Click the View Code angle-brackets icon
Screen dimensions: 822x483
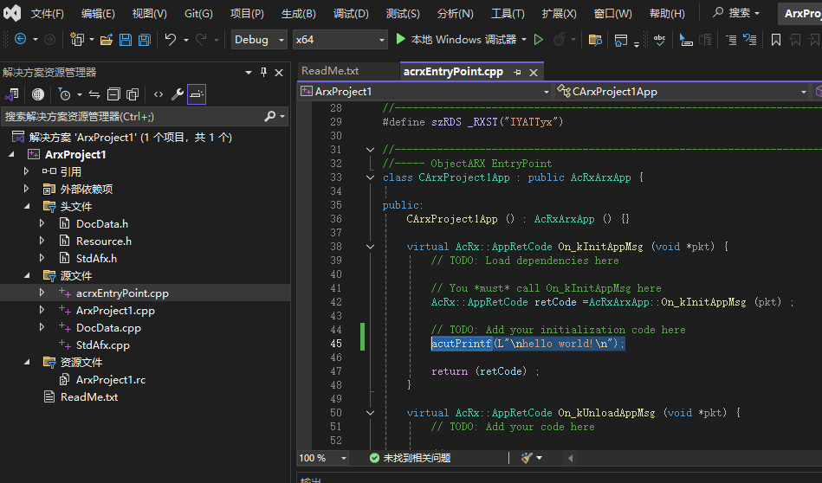(x=159, y=94)
